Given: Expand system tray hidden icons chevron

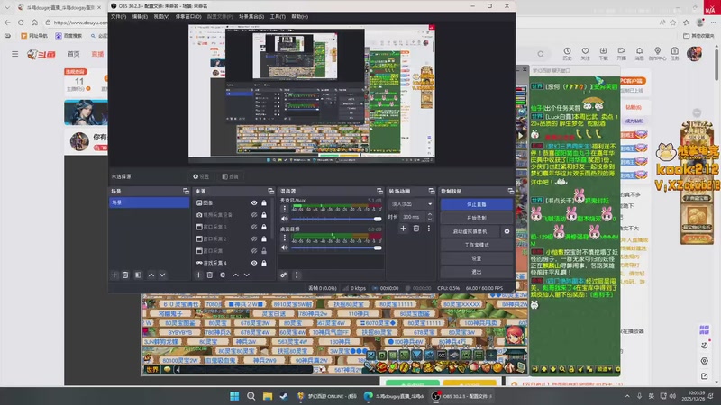Looking at the screenshot, I should point(627,396).
